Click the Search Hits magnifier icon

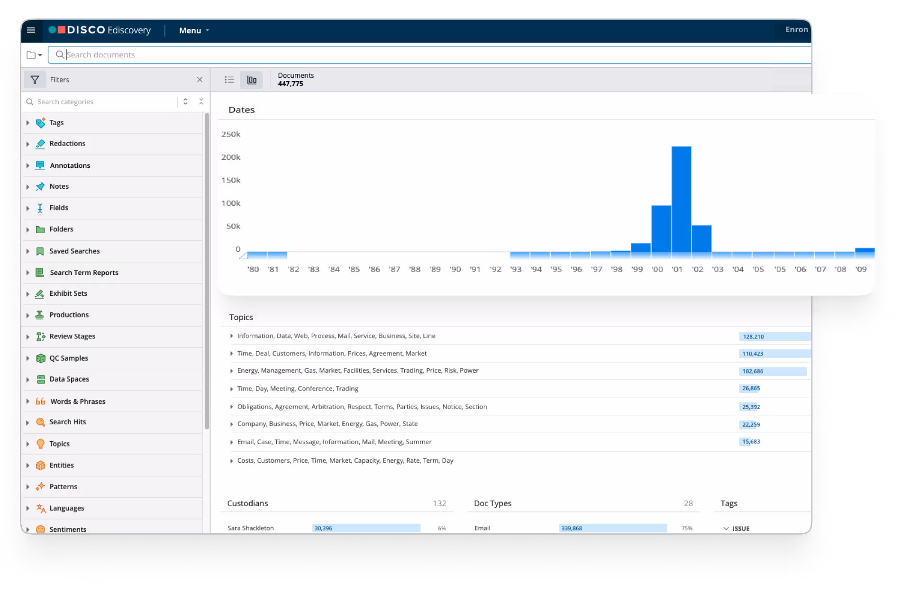click(x=41, y=422)
